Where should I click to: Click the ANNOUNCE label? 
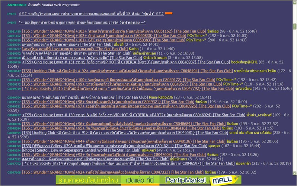pos(17,5)
